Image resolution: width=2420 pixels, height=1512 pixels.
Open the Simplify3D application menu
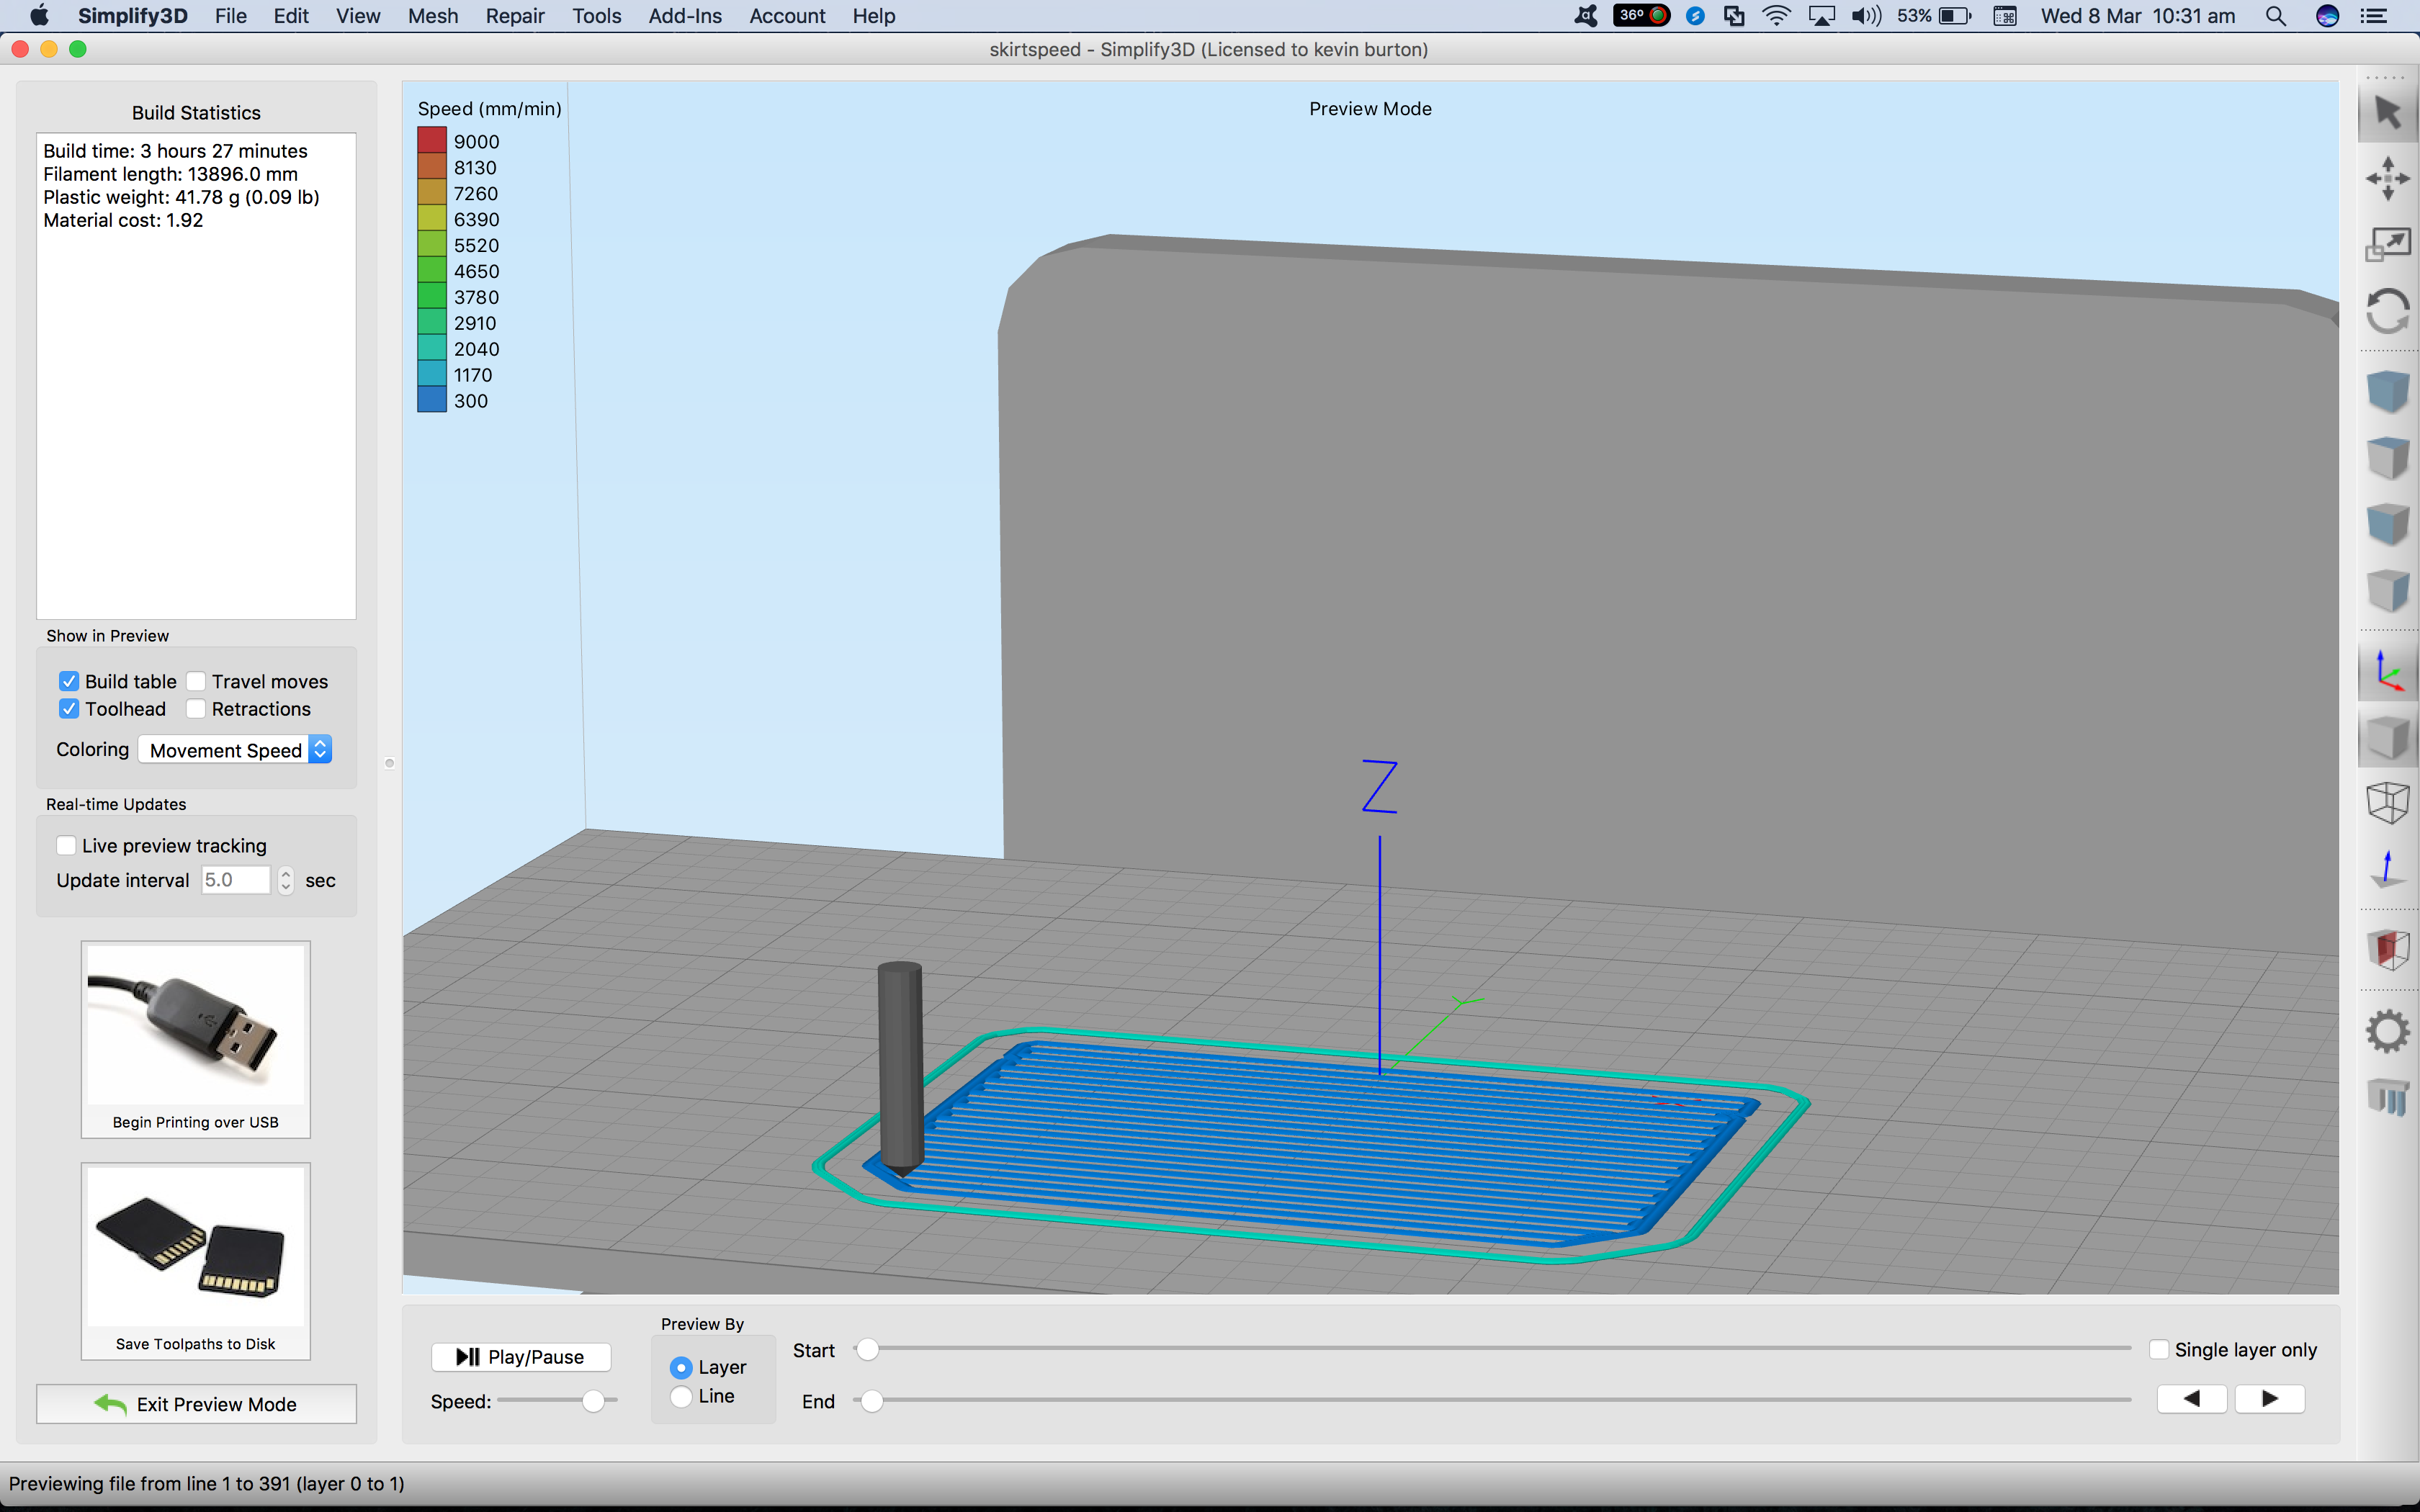click(132, 16)
